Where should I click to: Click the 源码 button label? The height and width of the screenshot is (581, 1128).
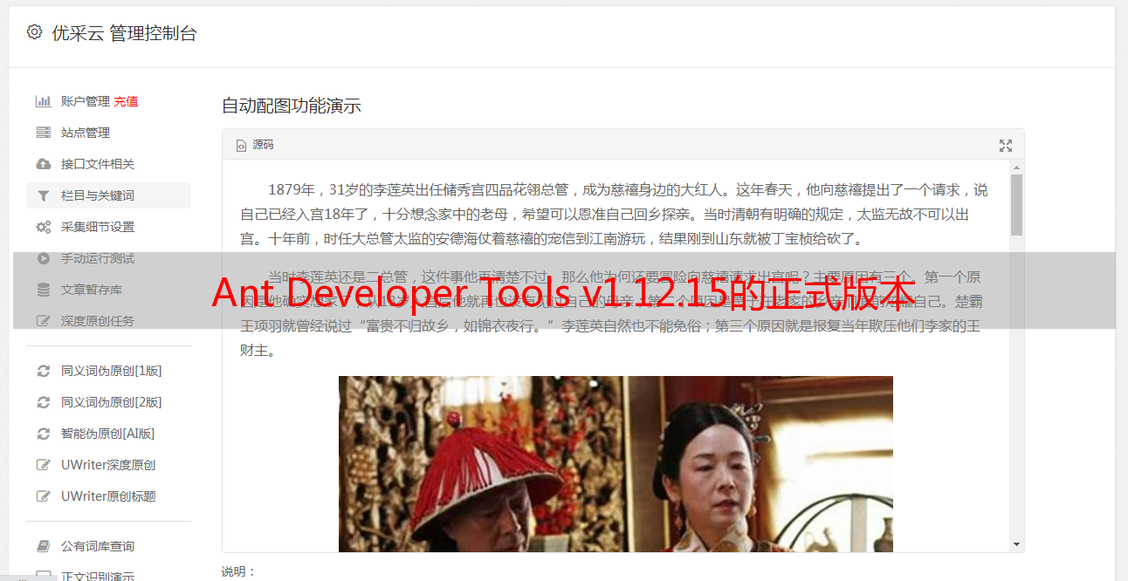(263, 145)
